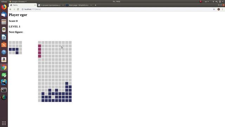Open a new Chrome tab
This screenshot has height=127, width=225.
pos(95,5)
